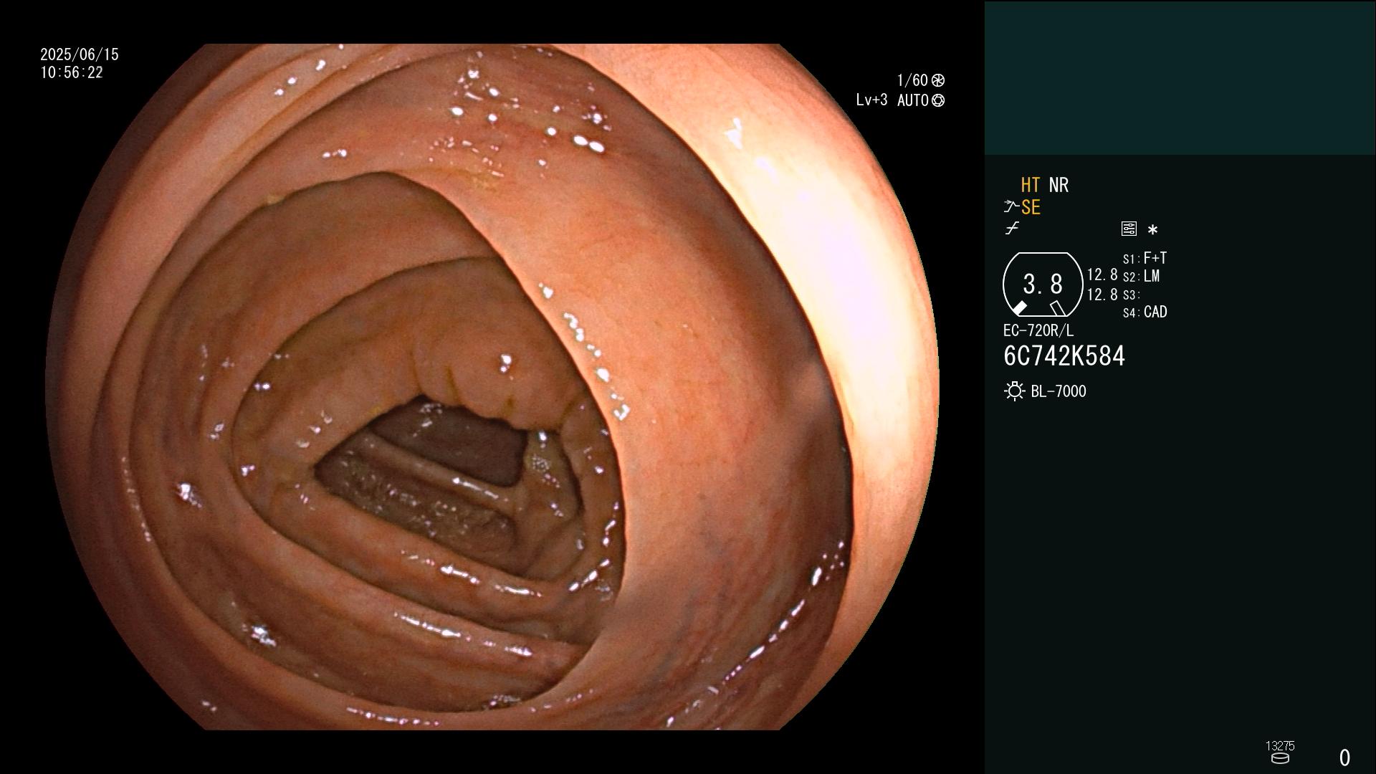This screenshot has height=774, width=1376.
Task: Click the S1: F+T switch assignment
Action: (x=1145, y=258)
